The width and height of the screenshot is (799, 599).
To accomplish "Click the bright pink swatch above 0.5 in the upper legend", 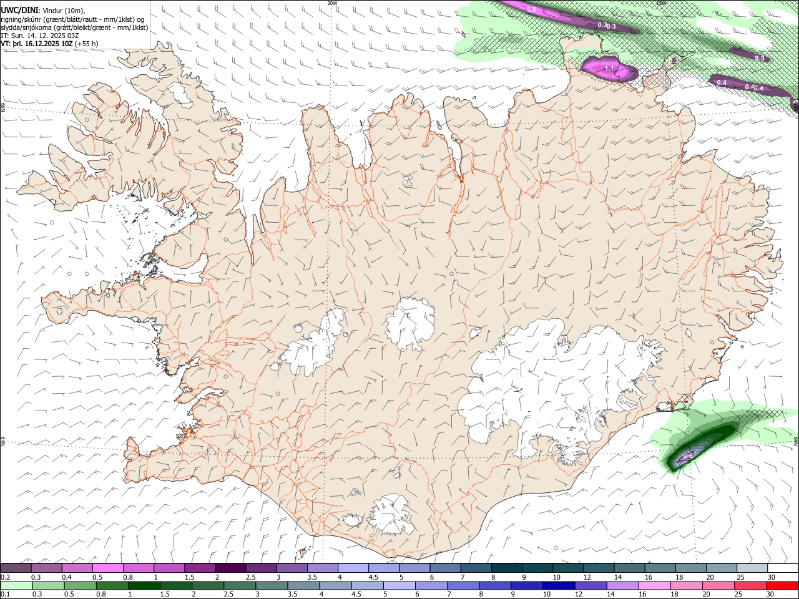I will tap(107, 568).
